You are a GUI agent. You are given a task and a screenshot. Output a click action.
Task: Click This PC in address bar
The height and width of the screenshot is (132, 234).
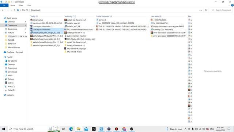[25, 10]
